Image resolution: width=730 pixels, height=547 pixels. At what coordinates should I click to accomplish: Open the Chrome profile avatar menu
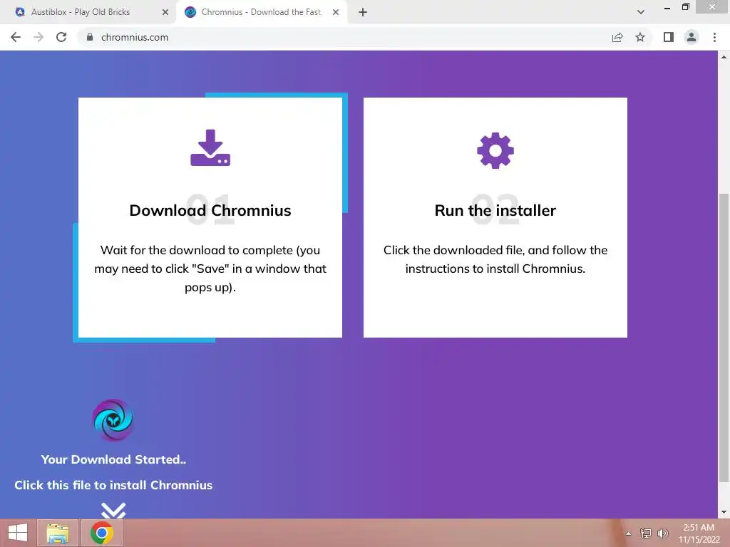[x=692, y=37]
